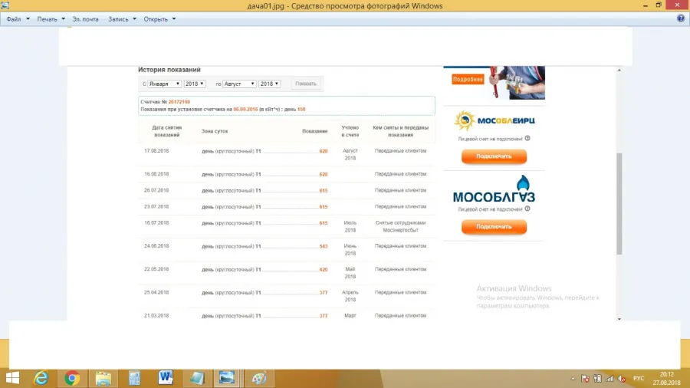The image size is (690, 388).
Task: Open the Открыть menu
Action: point(159,19)
